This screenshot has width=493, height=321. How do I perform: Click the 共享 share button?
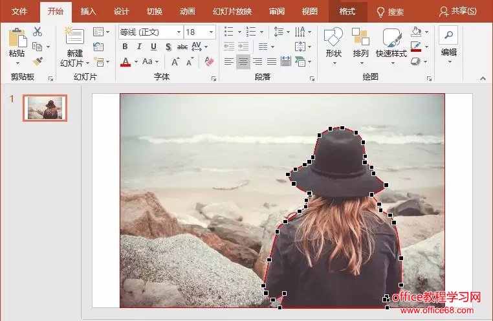click(458, 12)
